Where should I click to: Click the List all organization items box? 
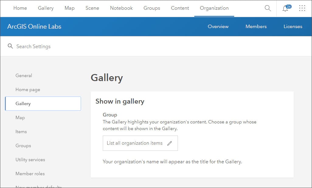[x=135, y=143]
